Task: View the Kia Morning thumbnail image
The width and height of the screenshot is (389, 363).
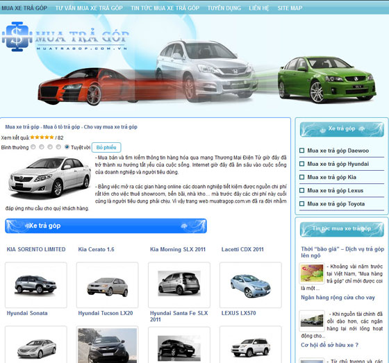Action: pos(179,285)
